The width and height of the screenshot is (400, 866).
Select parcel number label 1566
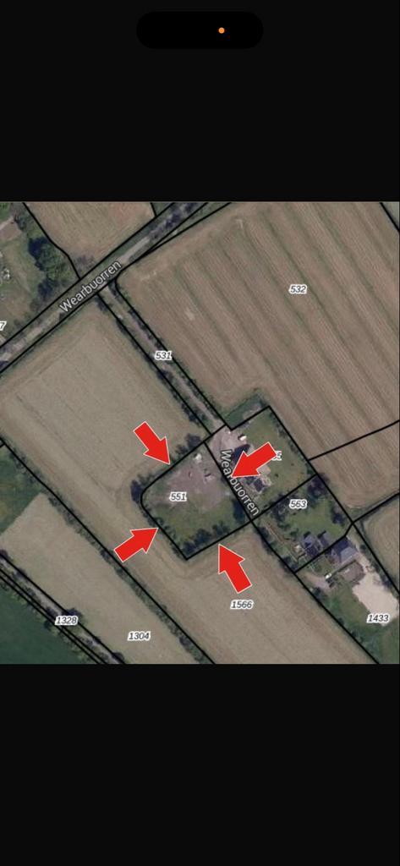(x=241, y=605)
